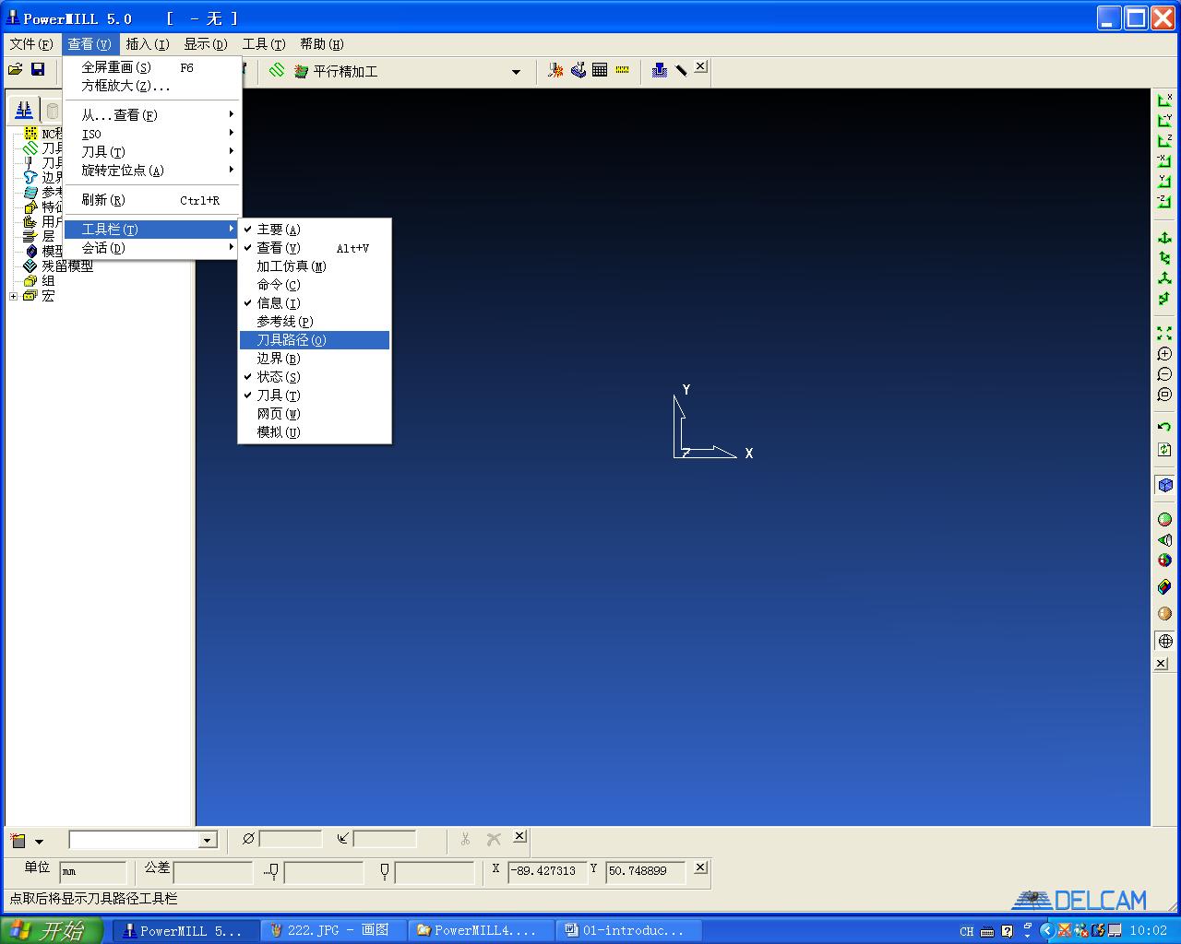The width and height of the screenshot is (1181, 944).
Task: Uncheck 刀具(T) toolbar option in submenu
Action: pyautogui.click(x=315, y=395)
